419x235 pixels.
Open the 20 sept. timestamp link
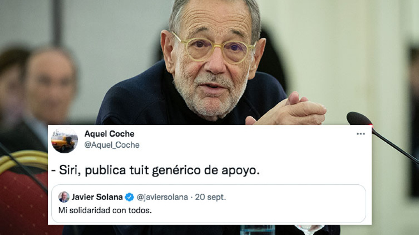210,197
